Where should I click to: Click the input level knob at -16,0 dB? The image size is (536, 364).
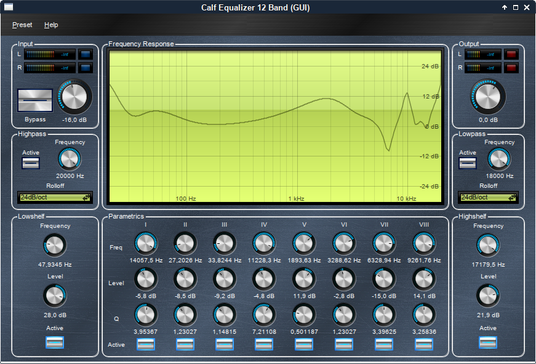coord(74,97)
